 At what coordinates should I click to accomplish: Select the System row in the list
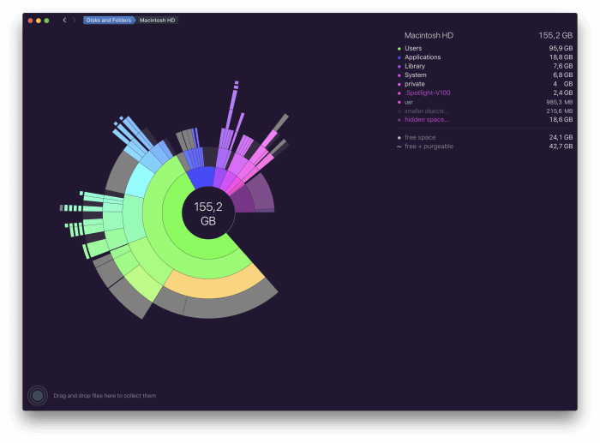[485, 75]
